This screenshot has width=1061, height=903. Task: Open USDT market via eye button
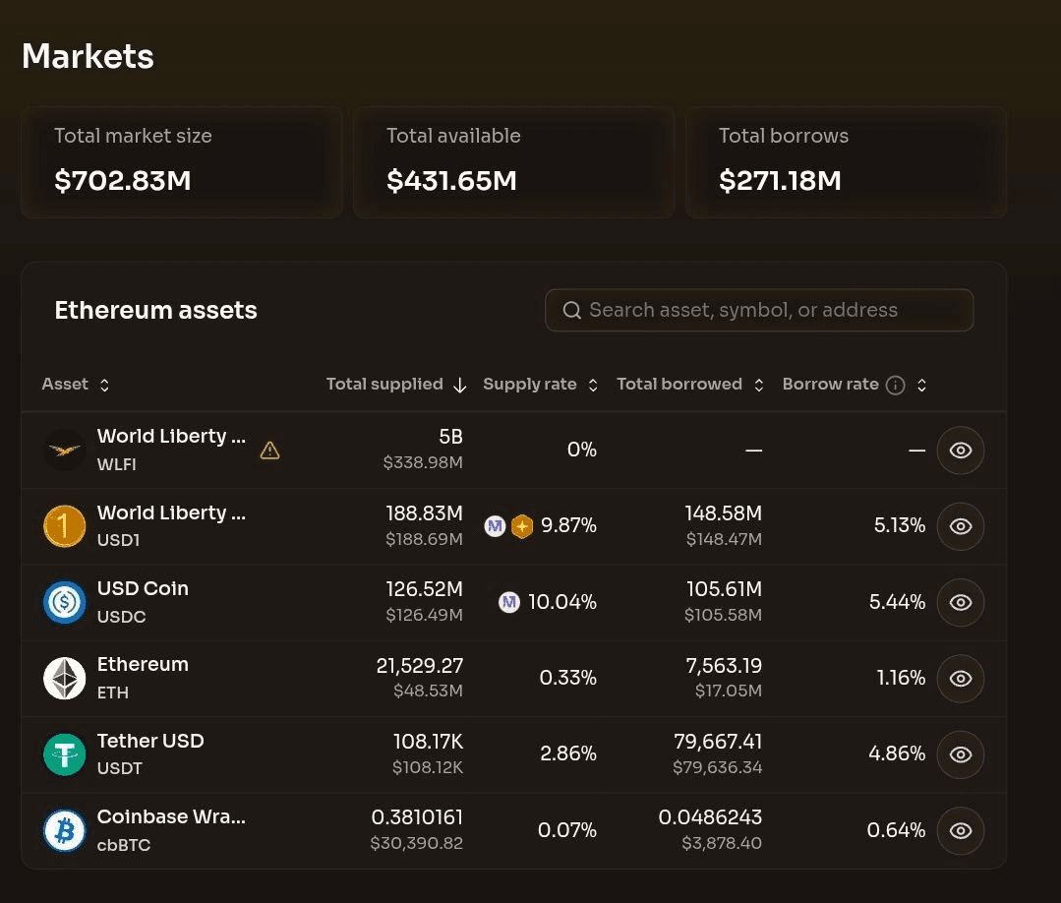pos(960,754)
